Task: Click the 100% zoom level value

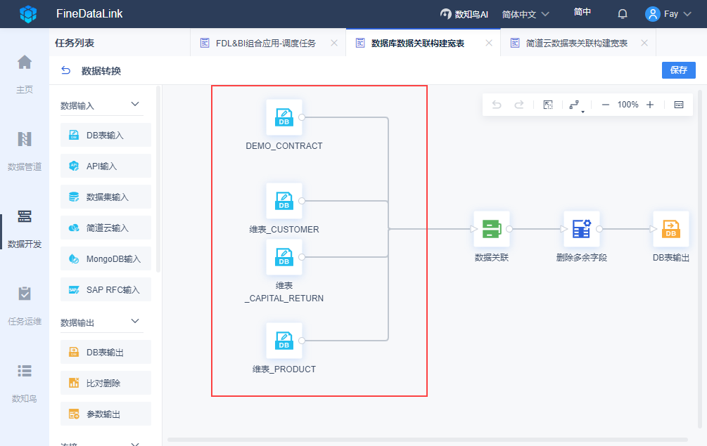Action: (628, 105)
